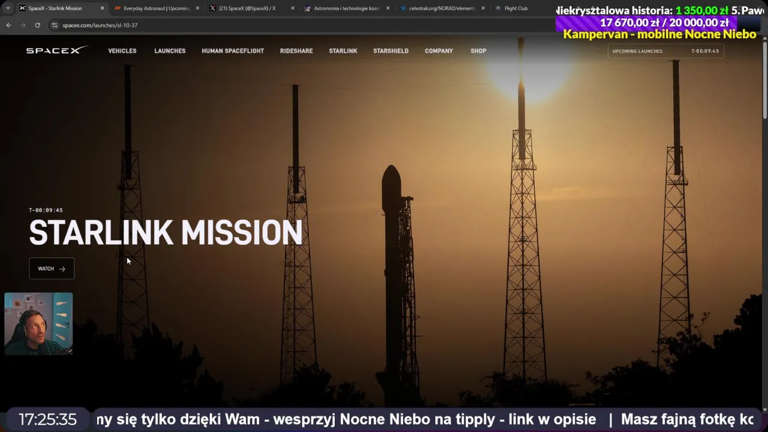The height and width of the screenshot is (432, 768).
Task: Open site info icon in address bar
Action: tap(55, 25)
